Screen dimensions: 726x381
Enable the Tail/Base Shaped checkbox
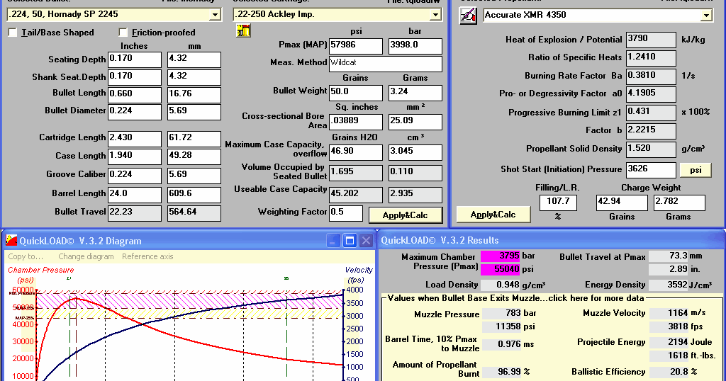[13, 33]
